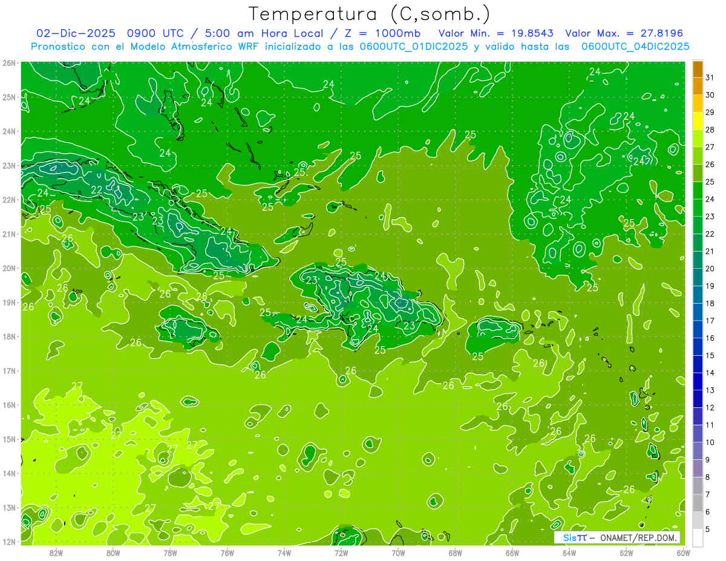Click the '72W' longitude axis label

pyautogui.click(x=341, y=553)
